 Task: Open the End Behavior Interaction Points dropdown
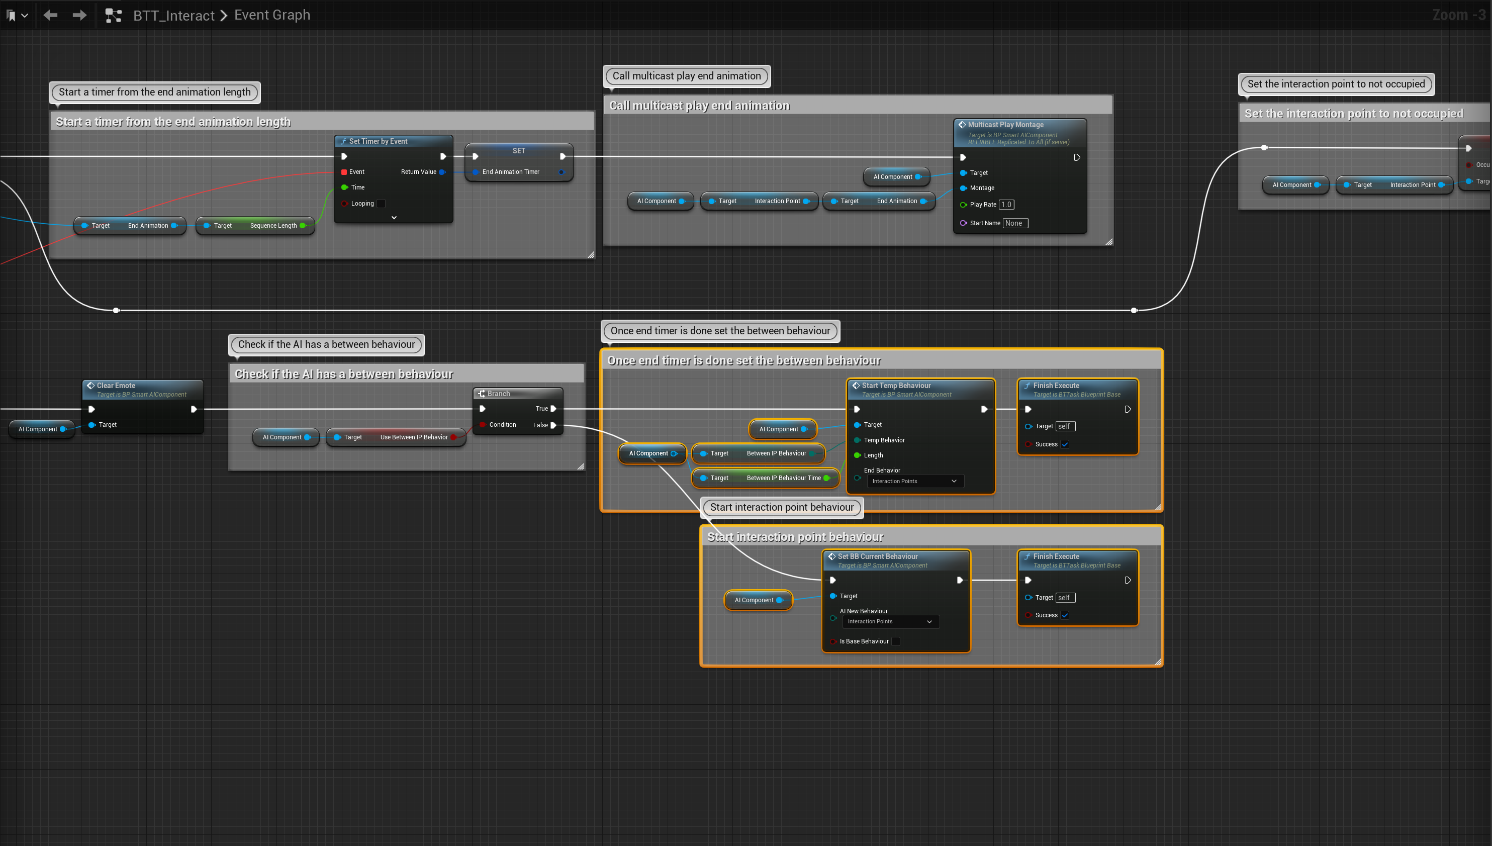click(x=914, y=481)
